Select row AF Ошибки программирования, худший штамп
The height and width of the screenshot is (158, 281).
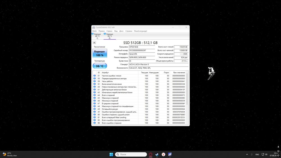coord(140,112)
